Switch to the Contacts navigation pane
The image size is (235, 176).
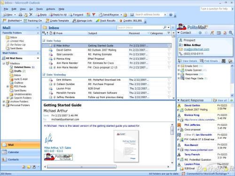pos(20,160)
